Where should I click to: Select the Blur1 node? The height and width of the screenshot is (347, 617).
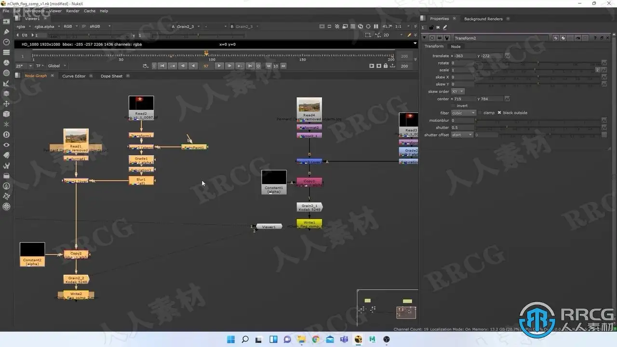point(141,181)
